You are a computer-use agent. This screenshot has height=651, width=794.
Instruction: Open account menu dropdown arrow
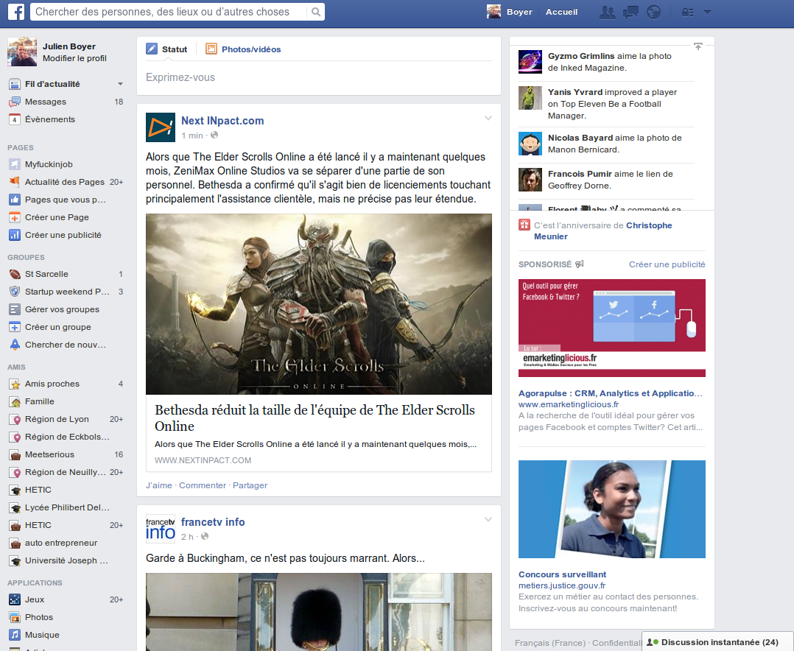click(x=708, y=12)
